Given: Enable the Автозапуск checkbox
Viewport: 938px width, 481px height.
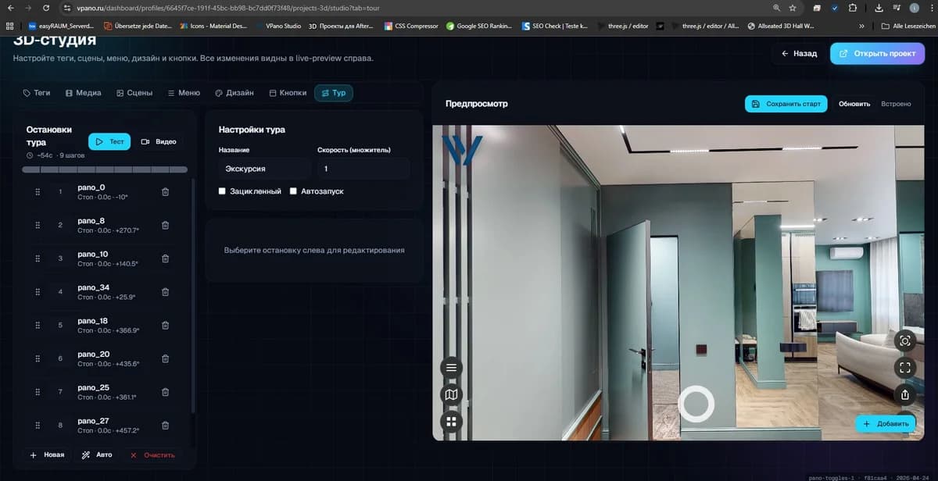Looking at the screenshot, I should tap(293, 191).
